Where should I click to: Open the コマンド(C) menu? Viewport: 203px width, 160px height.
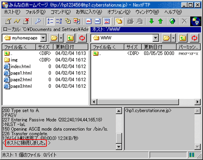(x=60, y=12)
